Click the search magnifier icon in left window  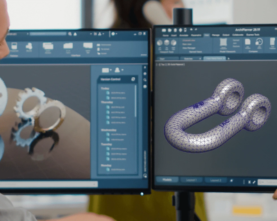tap(70, 34)
